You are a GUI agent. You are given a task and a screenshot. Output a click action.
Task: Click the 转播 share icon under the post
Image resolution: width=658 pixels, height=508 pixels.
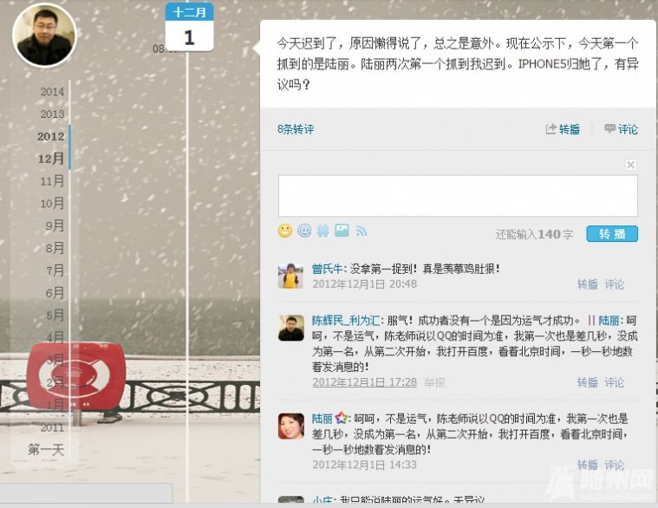tap(551, 129)
